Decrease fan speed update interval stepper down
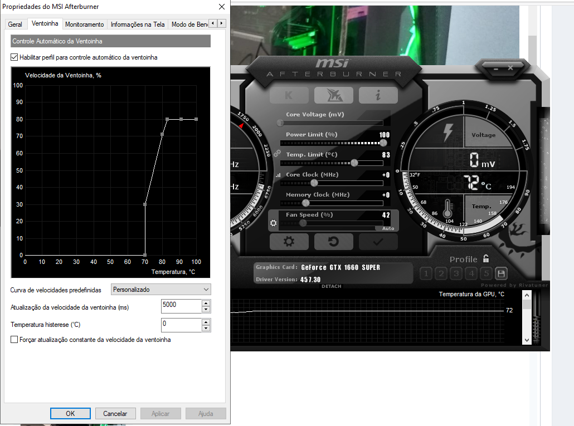This screenshot has height=426, width=574. tap(206, 310)
